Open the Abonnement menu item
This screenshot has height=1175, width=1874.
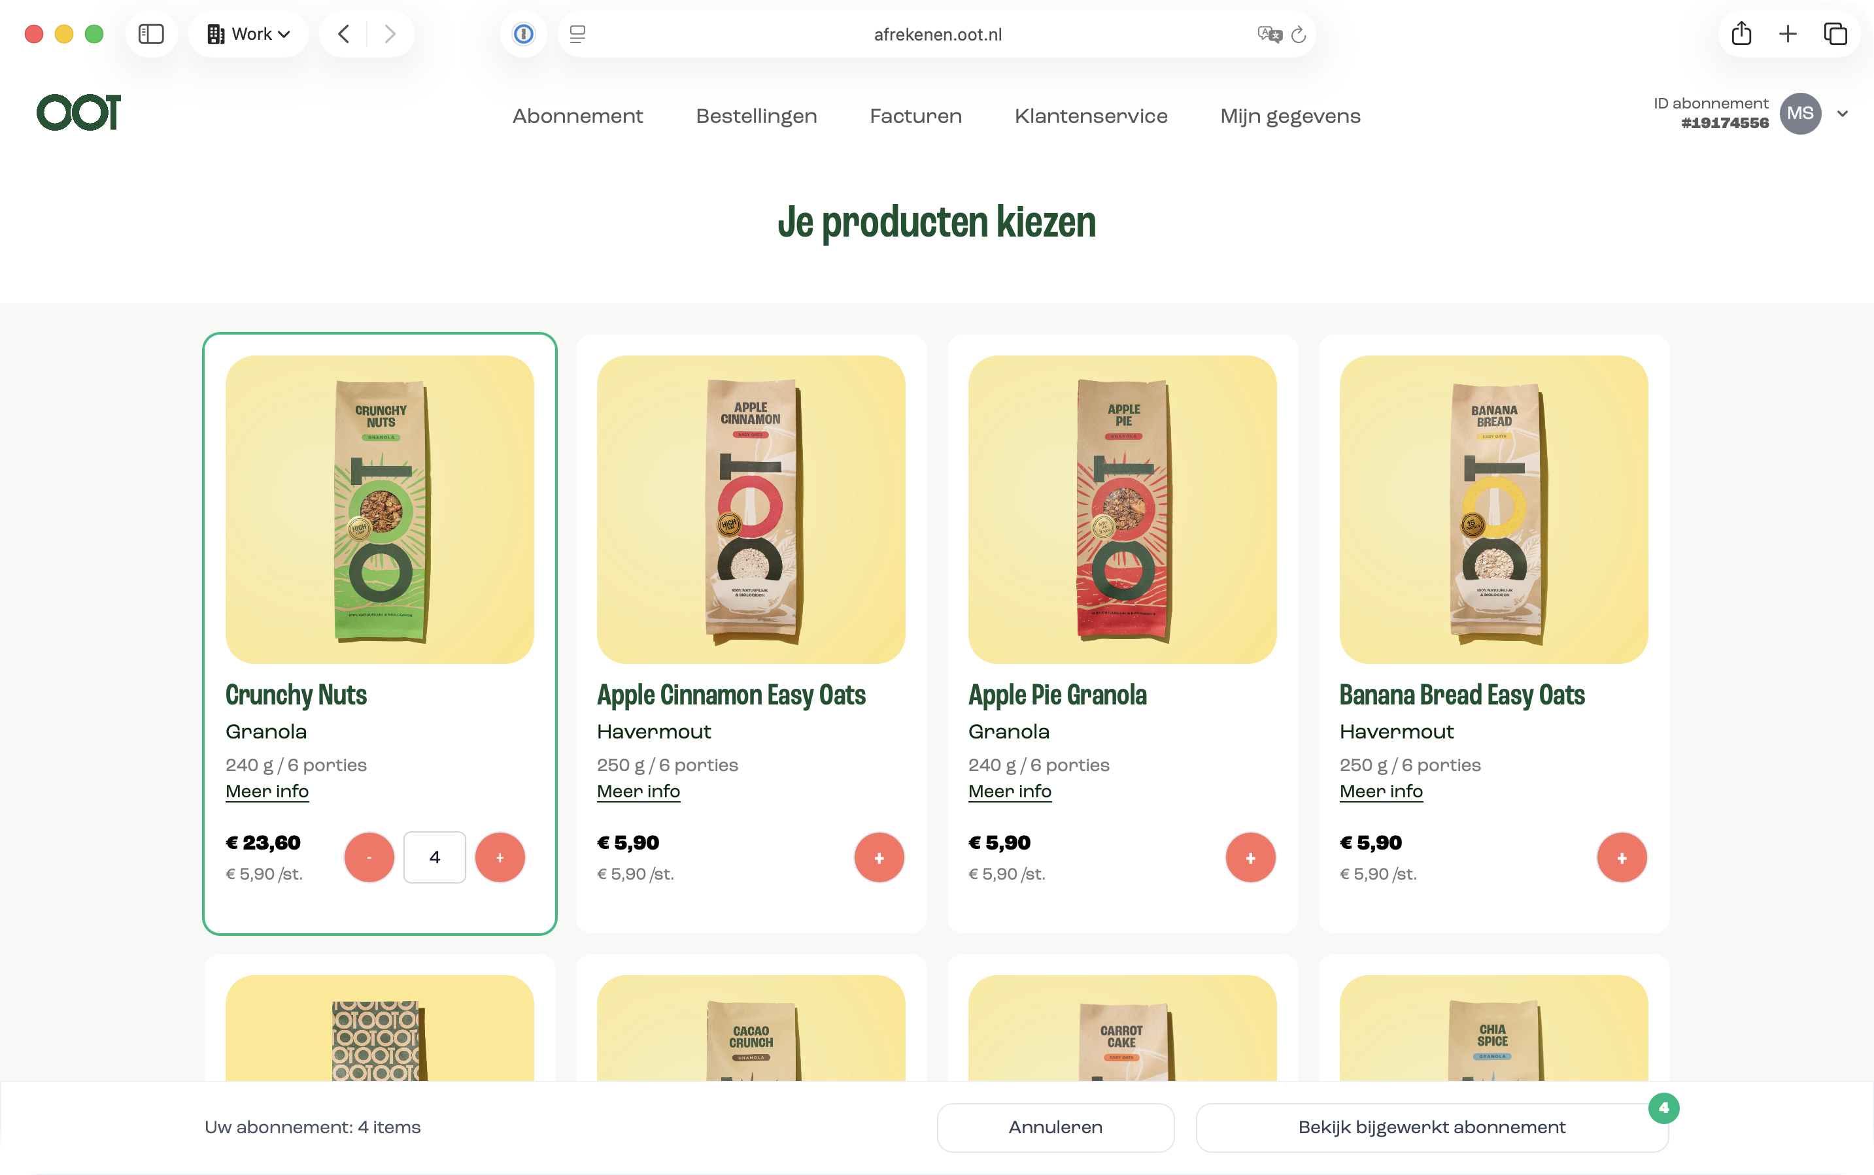click(577, 116)
